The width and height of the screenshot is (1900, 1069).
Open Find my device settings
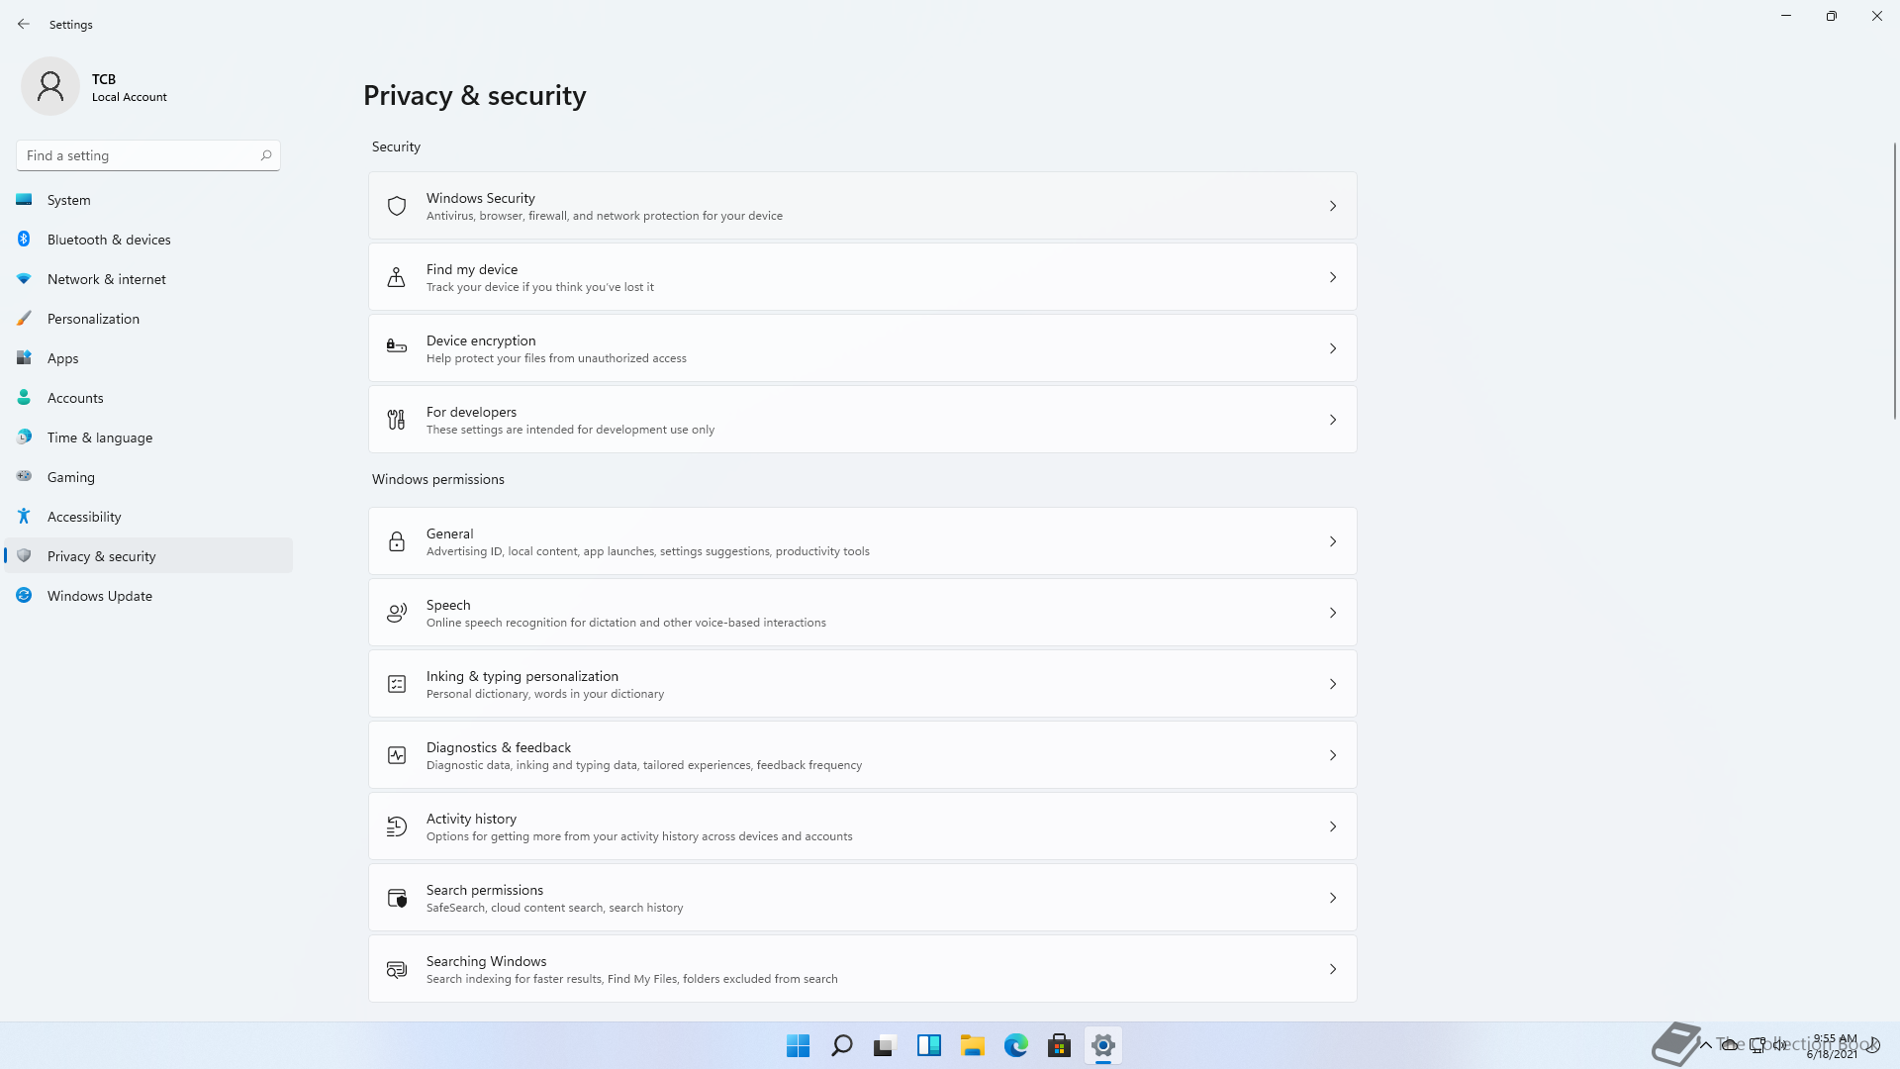pos(862,277)
